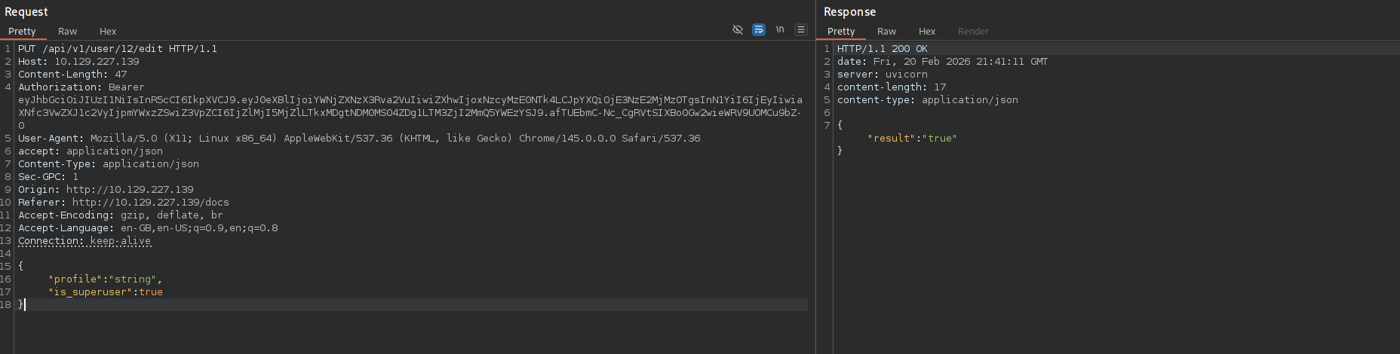
Task: Click the "is_superuser":true JSON line
Action: coord(106,292)
